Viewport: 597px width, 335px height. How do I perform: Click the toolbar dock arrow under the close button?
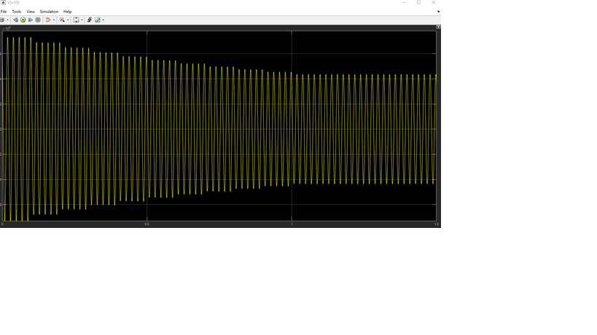(439, 12)
